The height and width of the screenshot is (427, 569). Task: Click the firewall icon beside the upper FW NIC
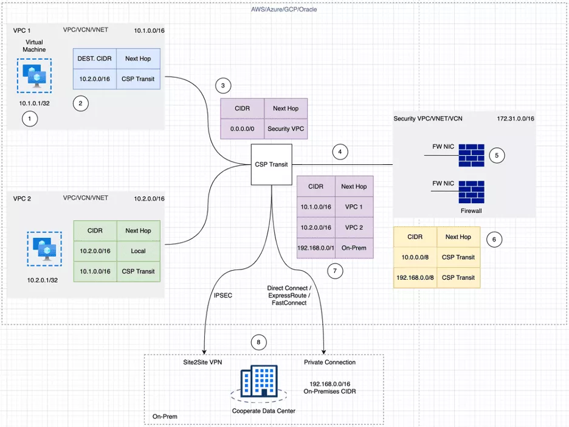471,155
